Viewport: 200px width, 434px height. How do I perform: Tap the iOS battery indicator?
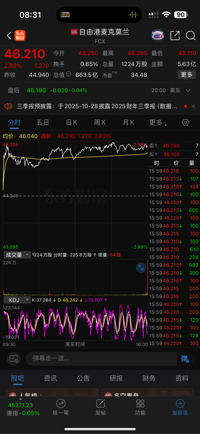coord(181,15)
